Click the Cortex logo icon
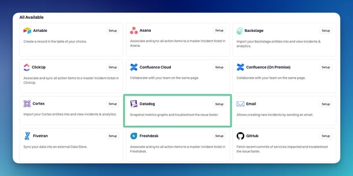Image resolution: width=353 pixels, height=176 pixels. pos(27,104)
